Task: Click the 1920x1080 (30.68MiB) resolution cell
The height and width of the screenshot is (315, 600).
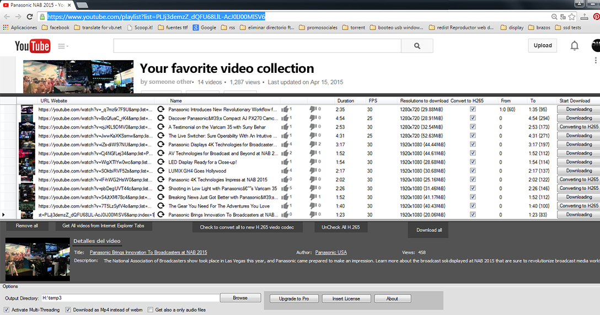Action: pos(422,170)
